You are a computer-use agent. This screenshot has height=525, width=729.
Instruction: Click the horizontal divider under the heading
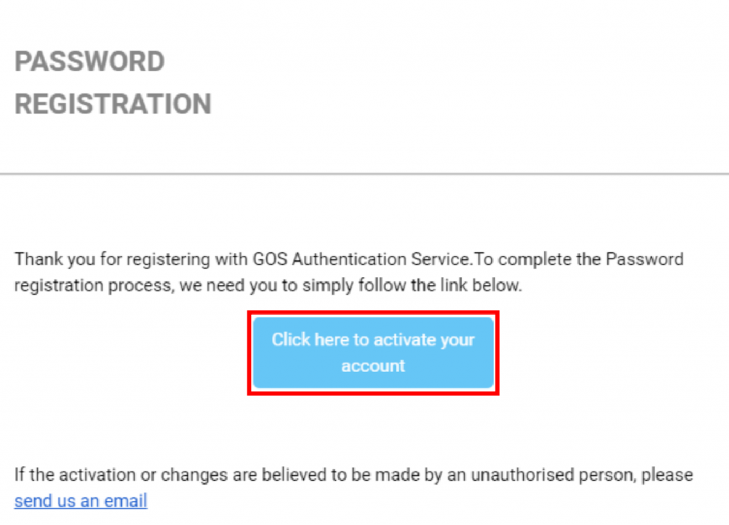364,175
